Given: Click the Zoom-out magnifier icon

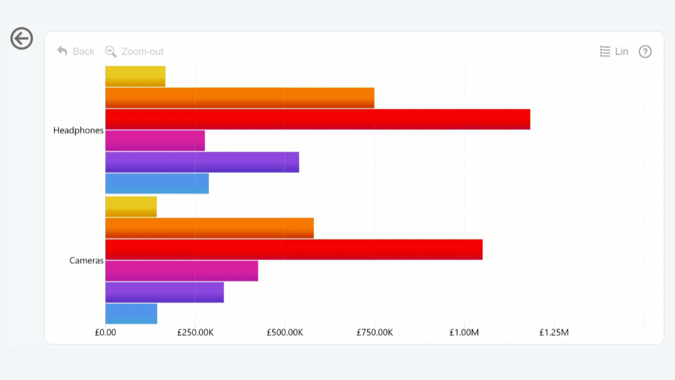Looking at the screenshot, I should coord(111,51).
